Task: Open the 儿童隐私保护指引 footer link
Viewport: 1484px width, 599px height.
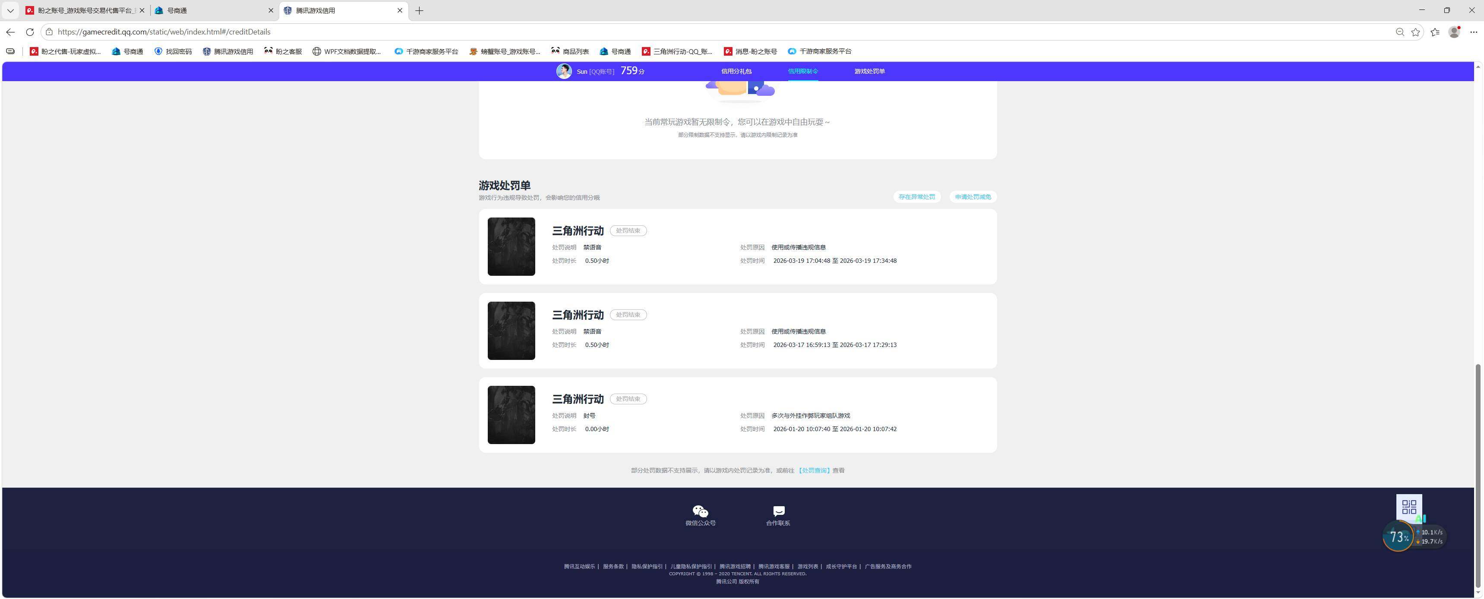Action: point(691,567)
